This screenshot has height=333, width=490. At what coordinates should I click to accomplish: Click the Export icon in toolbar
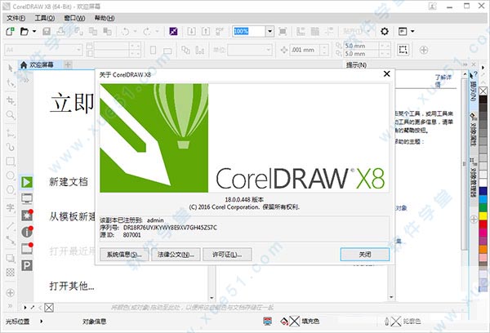tap(206, 31)
